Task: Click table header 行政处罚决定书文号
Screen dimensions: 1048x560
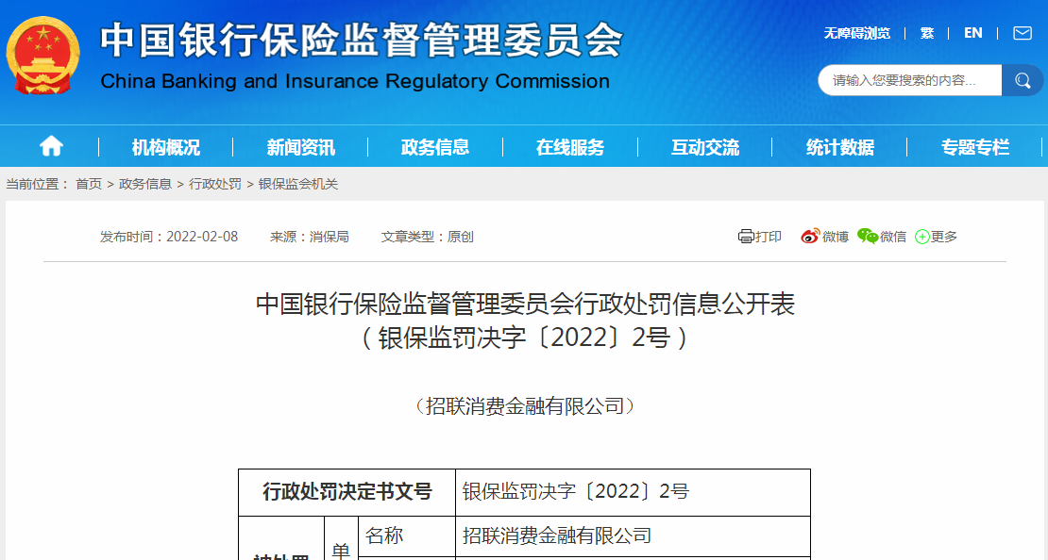Action: pyautogui.click(x=347, y=492)
